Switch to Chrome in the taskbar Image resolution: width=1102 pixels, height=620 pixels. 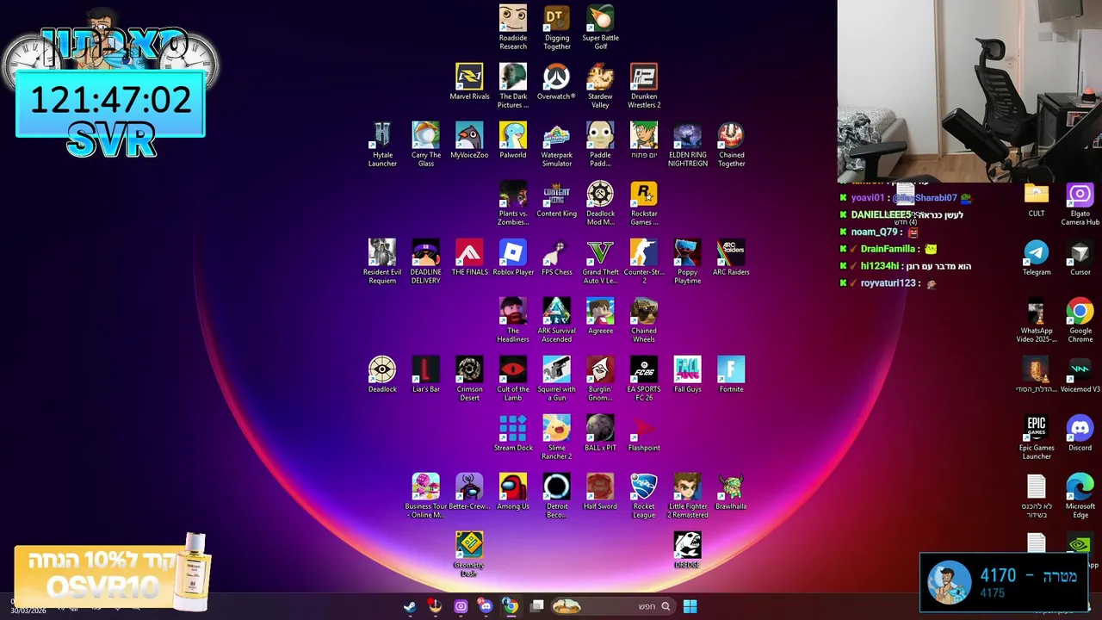tap(511, 606)
